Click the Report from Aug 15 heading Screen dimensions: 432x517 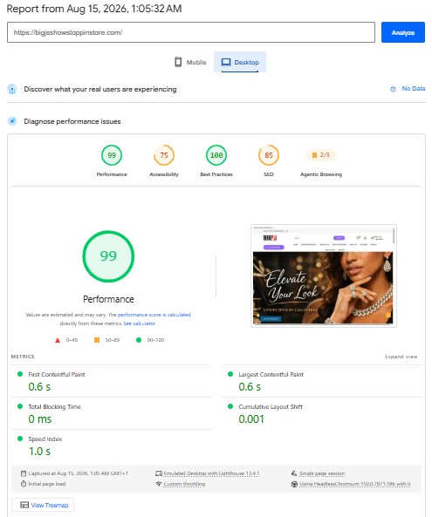(x=94, y=9)
